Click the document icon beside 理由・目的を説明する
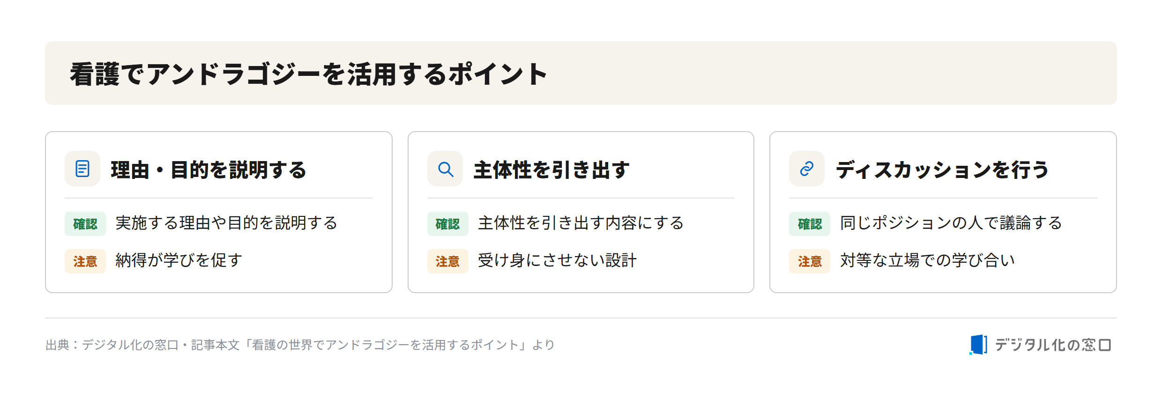Screen dimensions: 1162x399 coord(82,169)
